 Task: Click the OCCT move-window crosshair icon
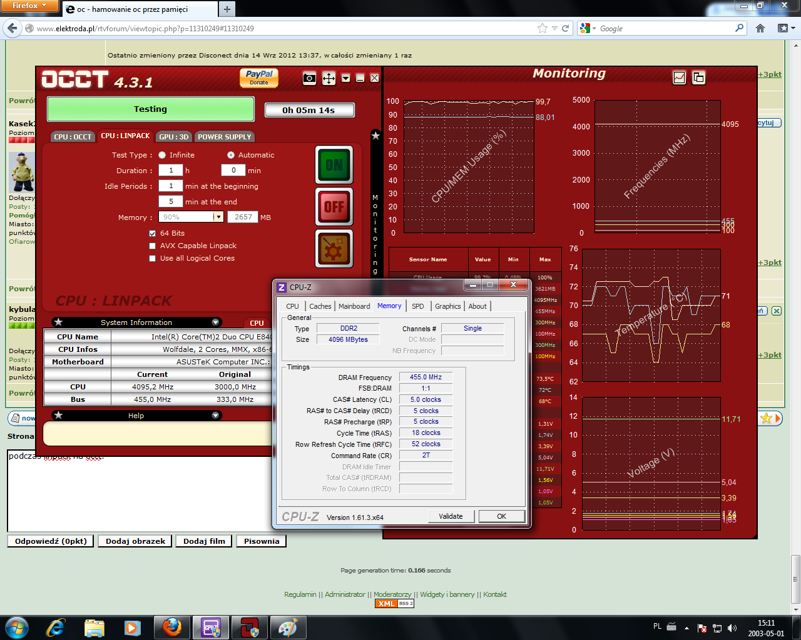(329, 78)
